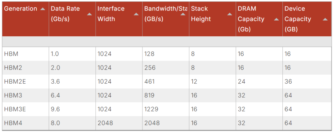The image size is (333, 132).
Task: Select the HBM3 row label
Action: [13, 95]
